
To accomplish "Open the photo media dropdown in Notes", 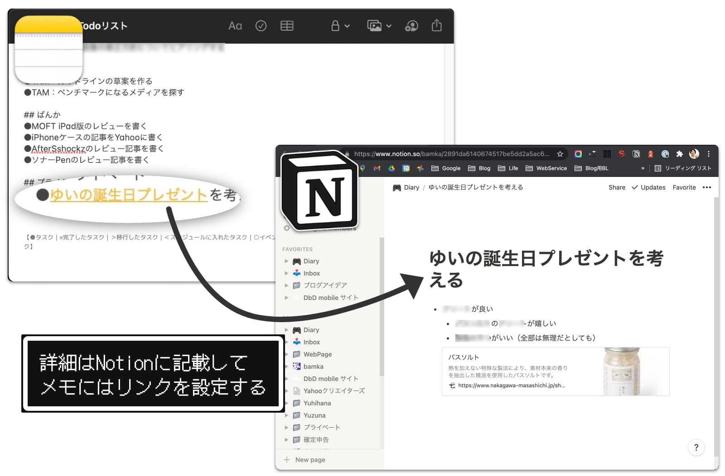I will (379, 26).
